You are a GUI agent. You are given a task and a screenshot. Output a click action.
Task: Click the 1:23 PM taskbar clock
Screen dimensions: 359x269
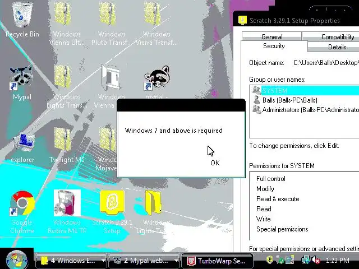(x=337, y=260)
